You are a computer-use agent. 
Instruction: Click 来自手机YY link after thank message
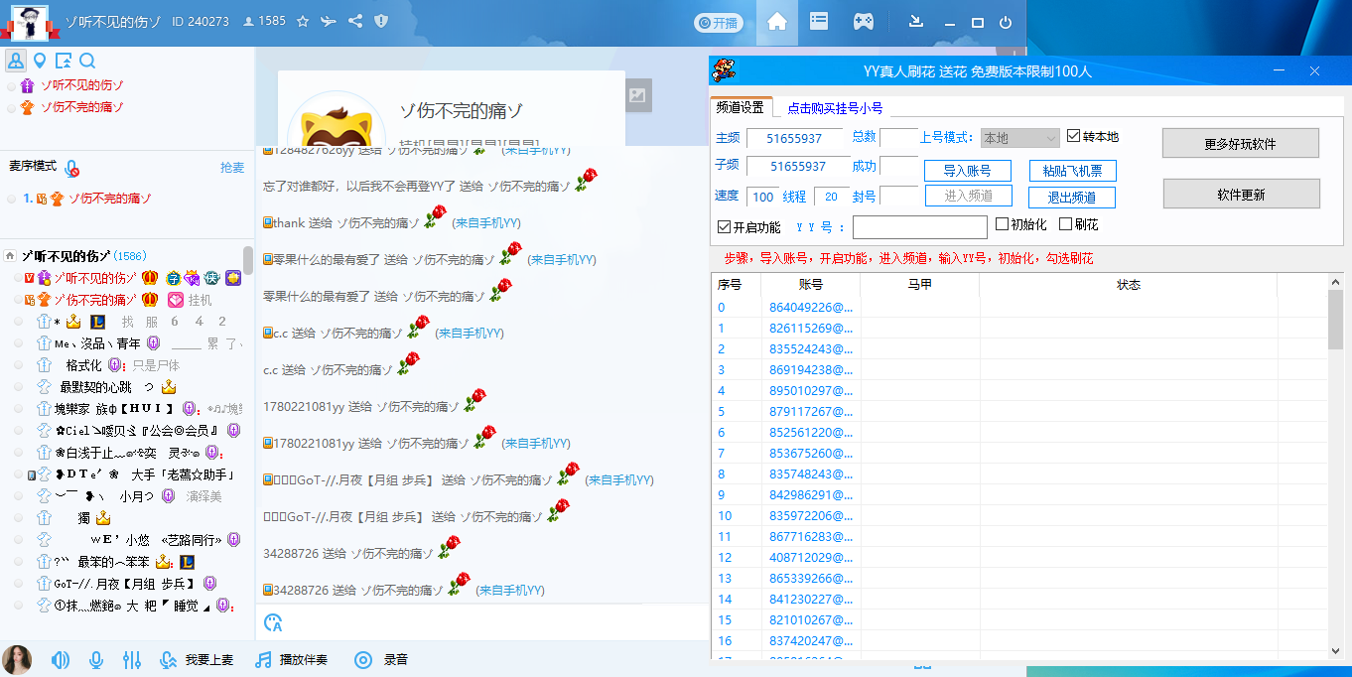487,222
